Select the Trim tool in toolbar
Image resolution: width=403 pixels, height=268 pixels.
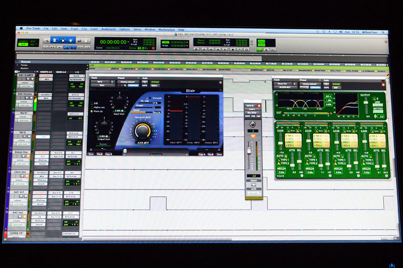coord(55,40)
